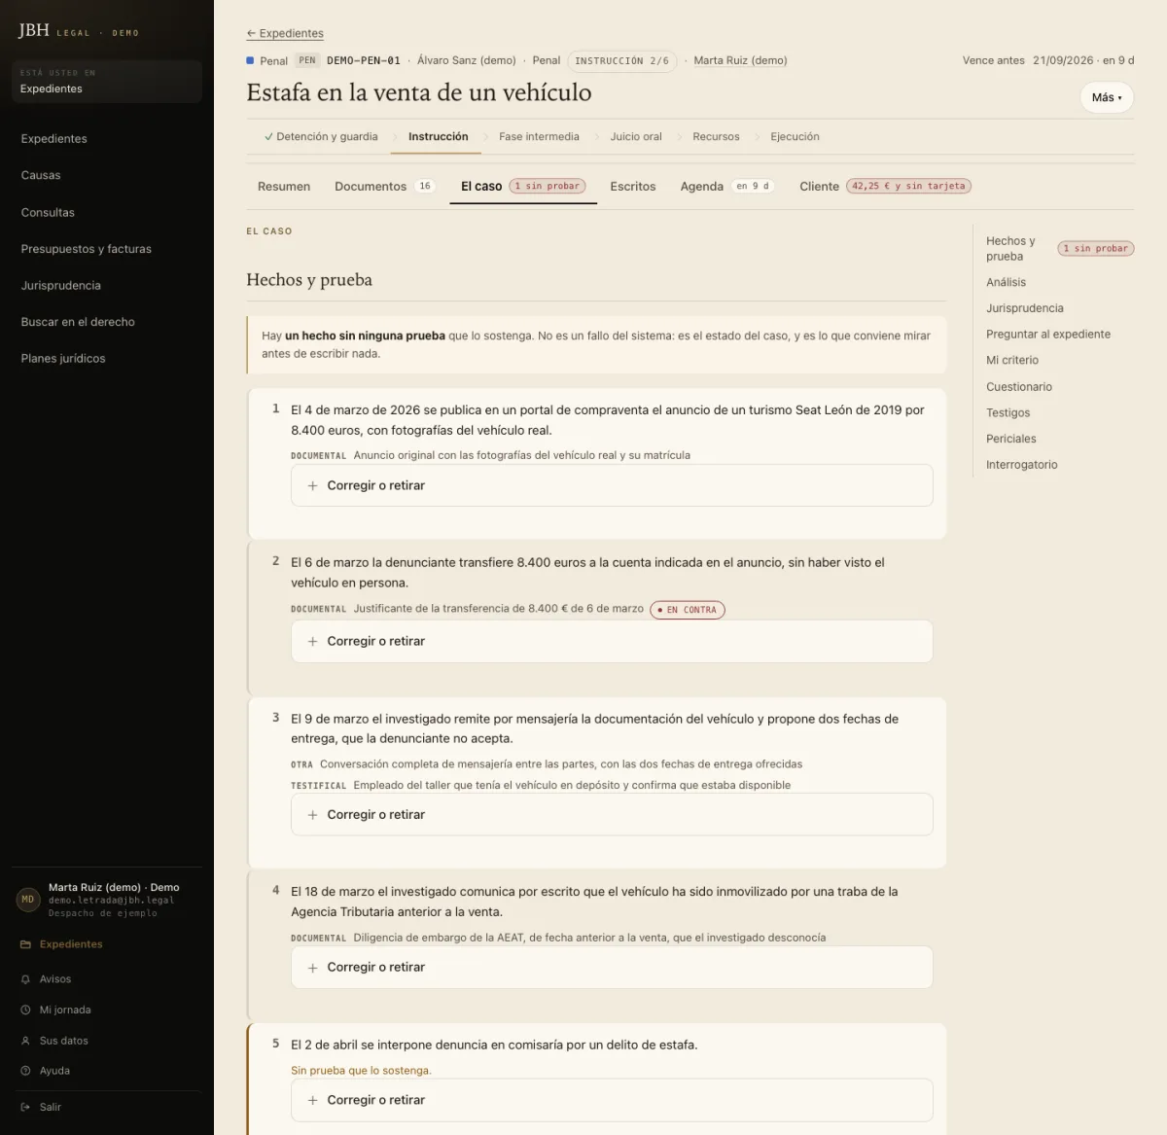Open Mi jornada via the clock icon
The width and height of the screenshot is (1167, 1135).
(25, 1011)
